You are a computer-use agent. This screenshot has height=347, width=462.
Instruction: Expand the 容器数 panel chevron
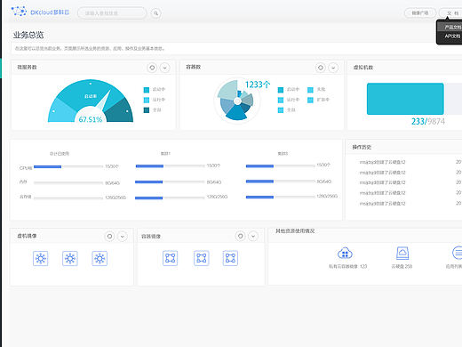[x=333, y=68]
